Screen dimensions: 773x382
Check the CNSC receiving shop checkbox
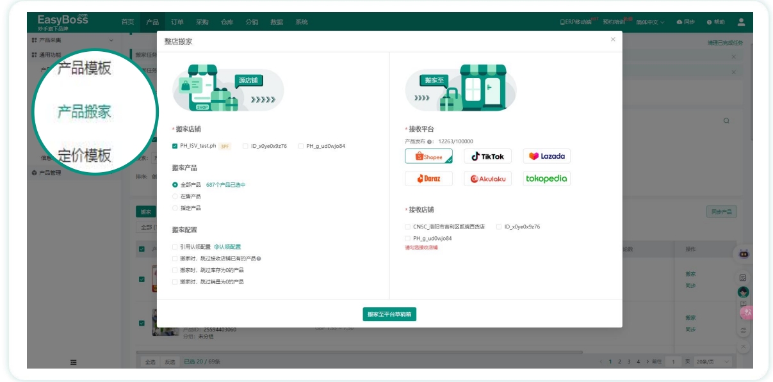(408, 227)
